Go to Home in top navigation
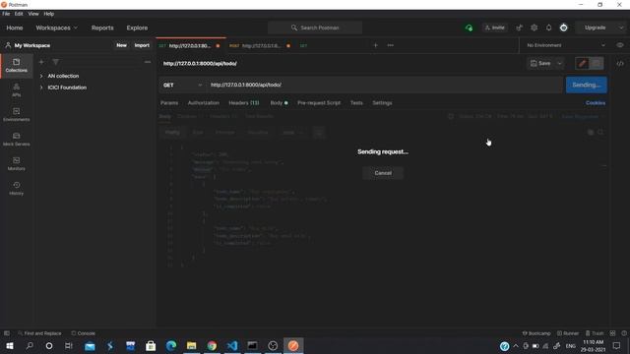The height and width of the screenshot is (354, 630). tap(15, 28)
